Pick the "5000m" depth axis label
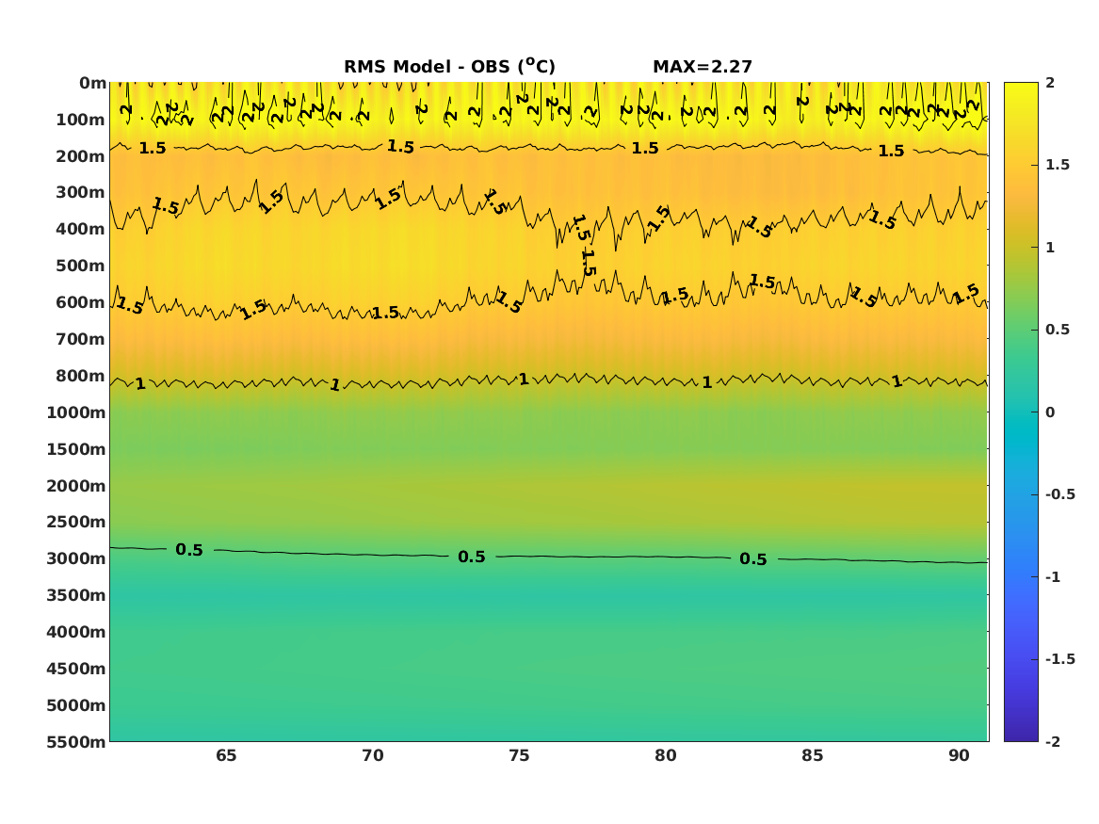The height and width of the screenshot is (824, 1099). [x=76, y=705]
